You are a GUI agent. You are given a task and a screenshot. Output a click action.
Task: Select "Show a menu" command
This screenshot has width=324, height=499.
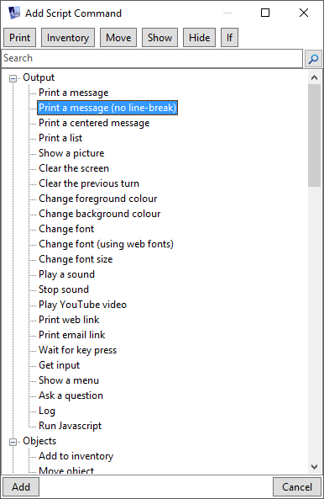(x=69, y=380)
